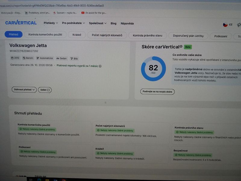Open the Stáhnout přehled dropdown
The width and height of the screenshot is (241, 181).
(24, 90)
